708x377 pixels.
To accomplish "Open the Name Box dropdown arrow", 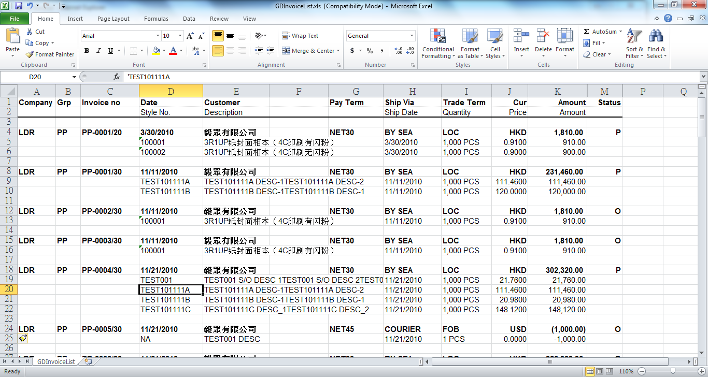I will click(74, 77).
